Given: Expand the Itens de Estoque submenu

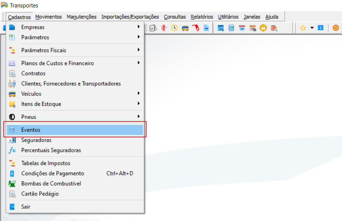Looking at the screenshot, I should click(75, 104).
